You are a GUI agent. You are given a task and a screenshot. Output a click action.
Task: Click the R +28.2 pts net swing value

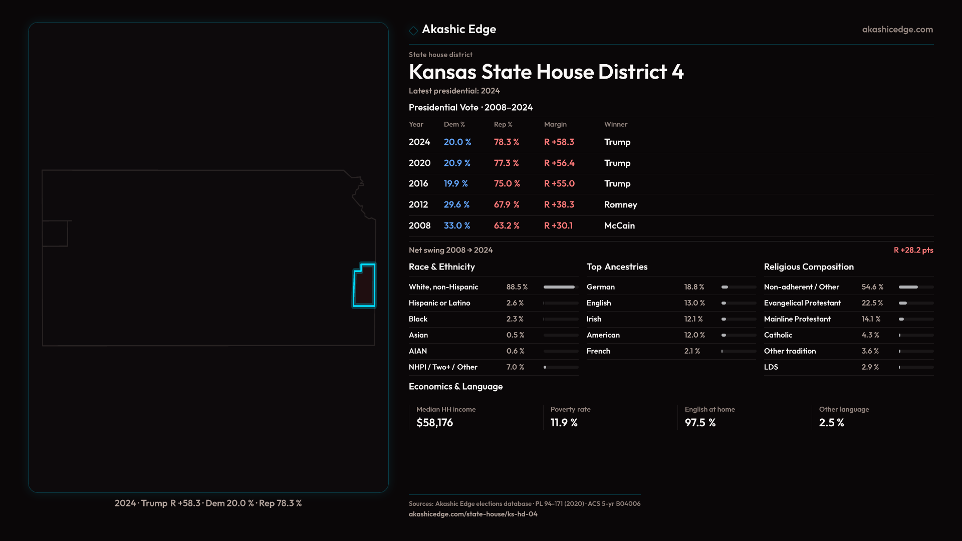(x=913, y=250)
